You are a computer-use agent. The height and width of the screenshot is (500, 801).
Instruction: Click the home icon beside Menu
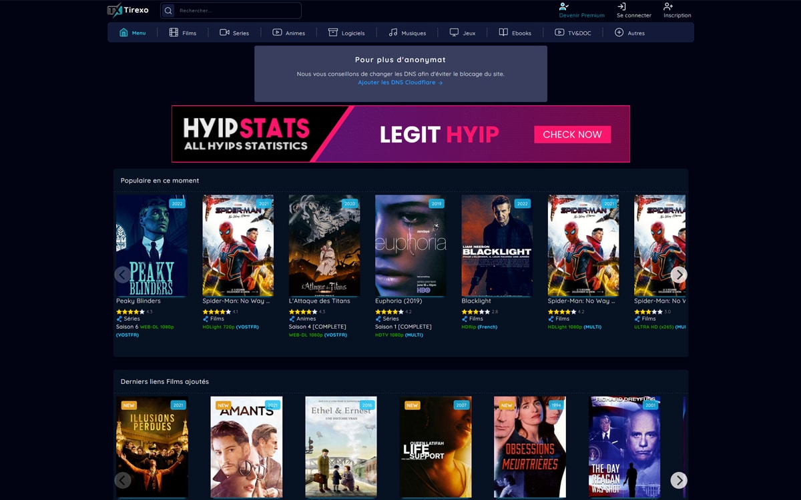click(x=123, y=33)
